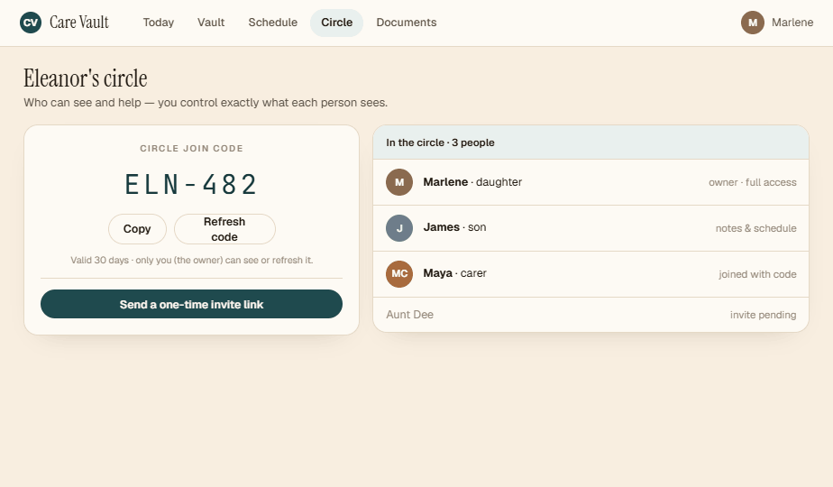The height and width of the screenshot is (487, 833).
Task: Select the James · son name
Action: [x=454, y=227]
